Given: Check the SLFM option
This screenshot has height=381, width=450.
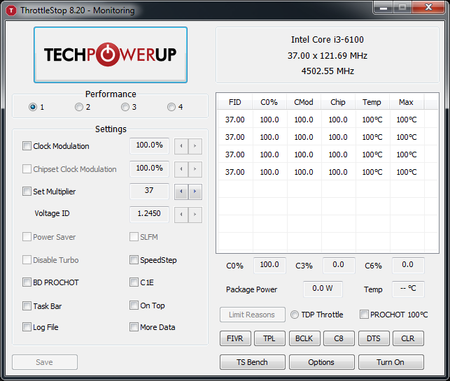Looking at the screenshot, I should (x=134, y=236).
